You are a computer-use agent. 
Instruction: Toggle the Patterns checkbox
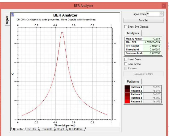(126, 68)
